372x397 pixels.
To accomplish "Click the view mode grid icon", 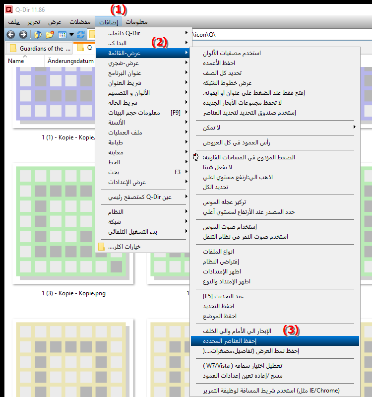I will tap(62, 35).
